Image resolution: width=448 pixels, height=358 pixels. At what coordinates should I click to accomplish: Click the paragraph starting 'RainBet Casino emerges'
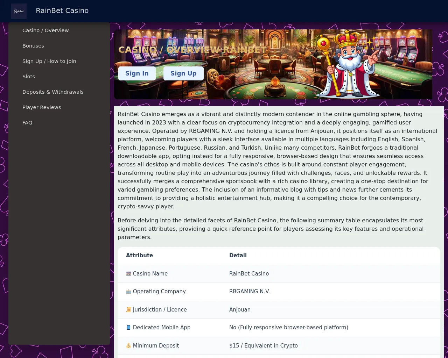(279, 160)
